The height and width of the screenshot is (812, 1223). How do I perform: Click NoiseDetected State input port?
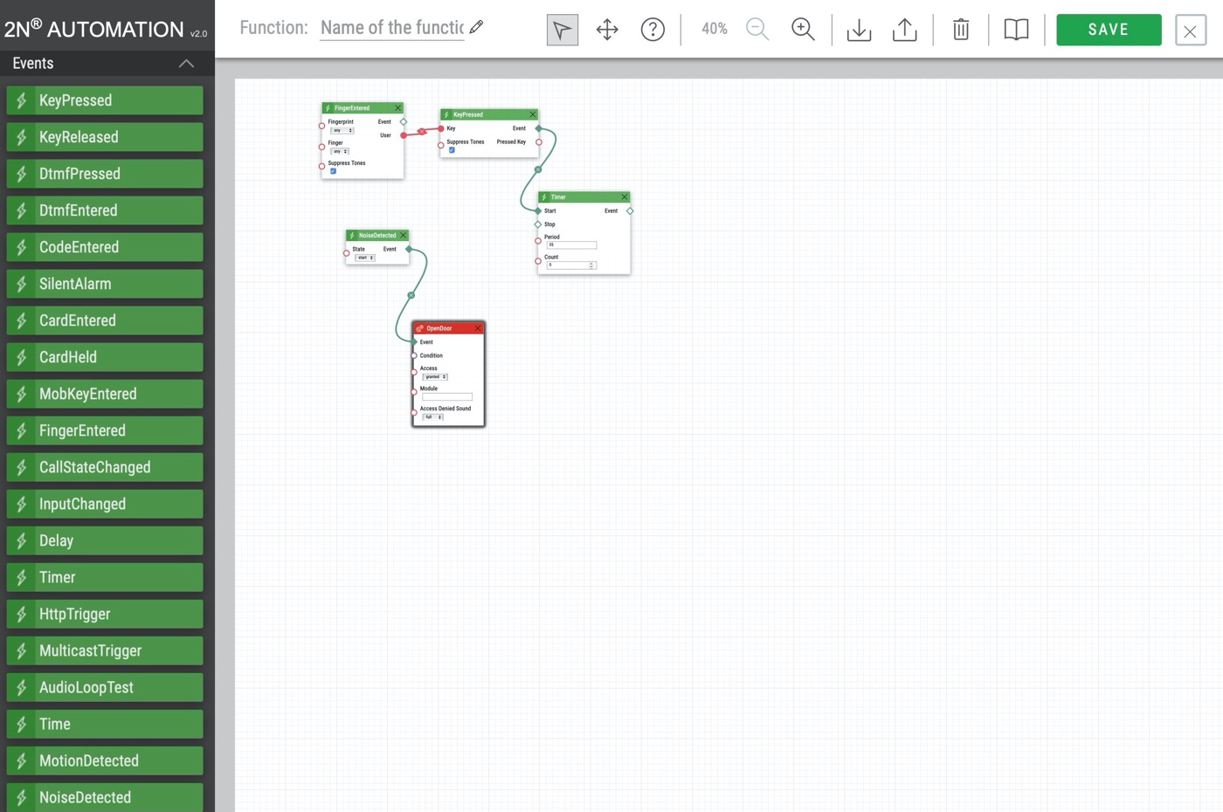(x=347, y=253)
